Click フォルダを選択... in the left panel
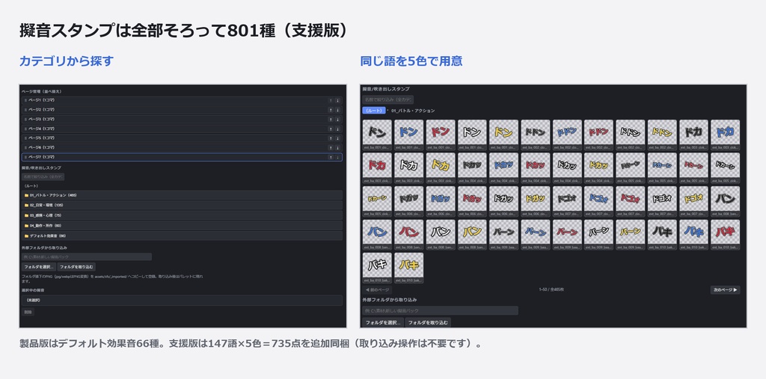 click(39, 267)
